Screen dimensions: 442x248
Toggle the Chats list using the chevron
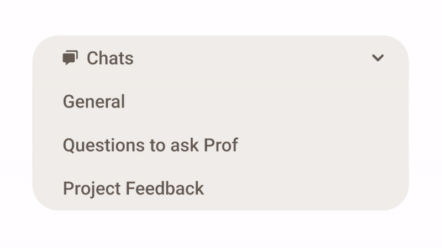[378, 58]
